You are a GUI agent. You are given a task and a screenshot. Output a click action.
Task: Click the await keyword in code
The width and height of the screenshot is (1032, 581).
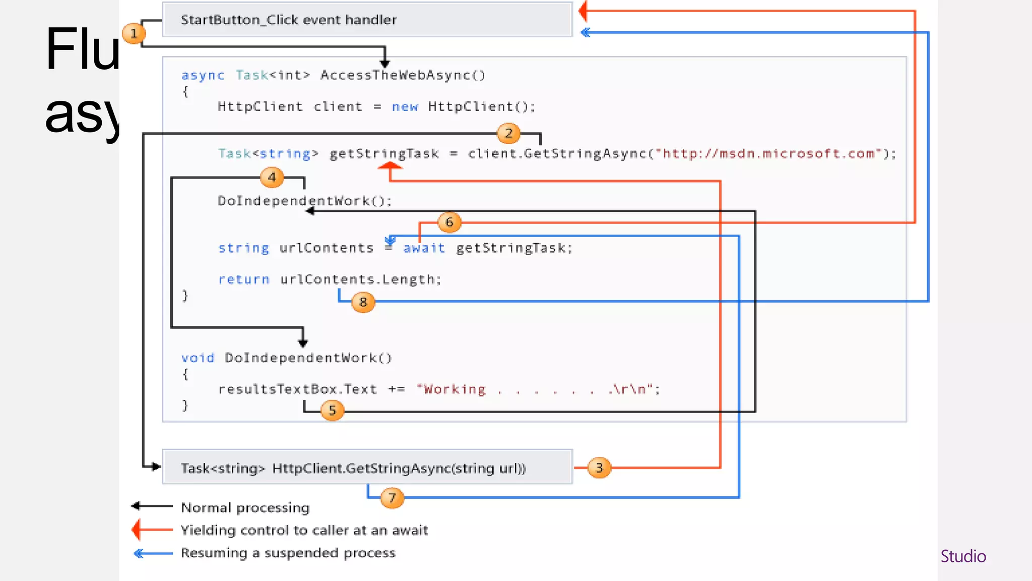pyautogui.click(x=424, y=248)
